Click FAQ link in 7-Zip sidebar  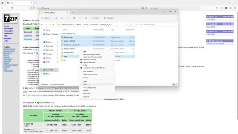(6, 36)
